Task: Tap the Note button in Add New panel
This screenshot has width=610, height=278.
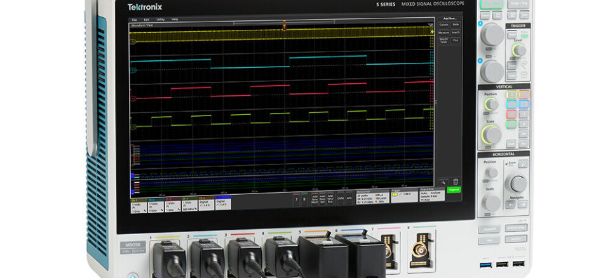Action: click(456, 25)
